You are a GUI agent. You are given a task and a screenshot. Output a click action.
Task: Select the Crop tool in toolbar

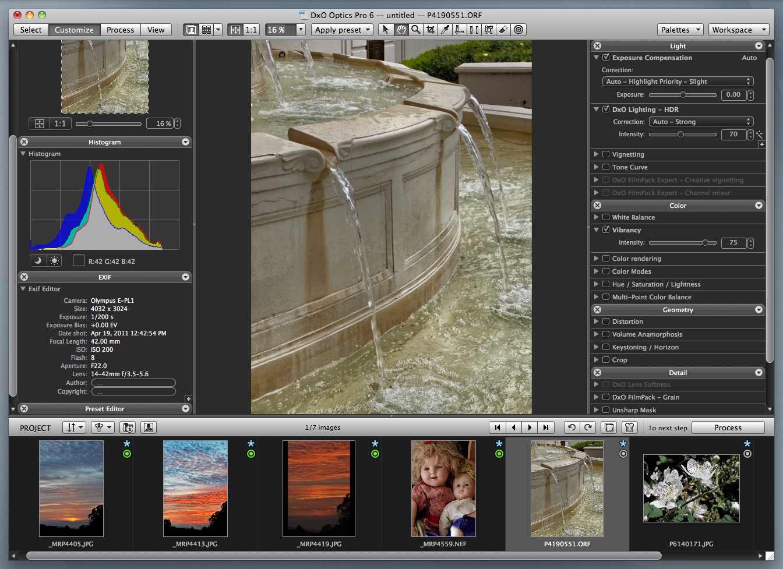coord(431,30)
